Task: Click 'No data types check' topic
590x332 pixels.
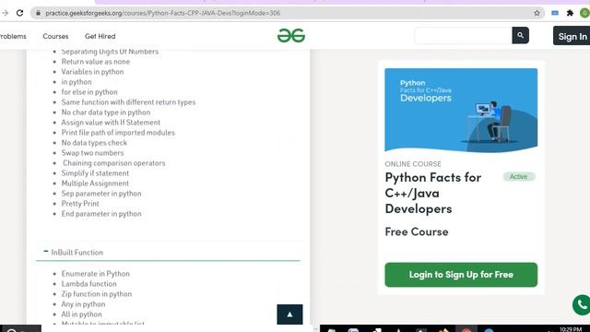Action: (94, 143)
